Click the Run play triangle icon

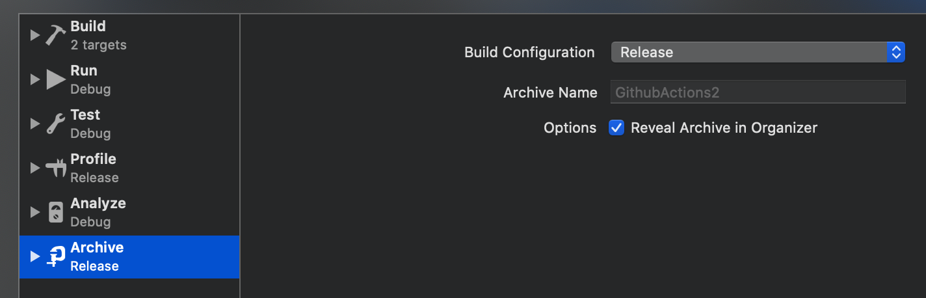(x=55, y=79)
